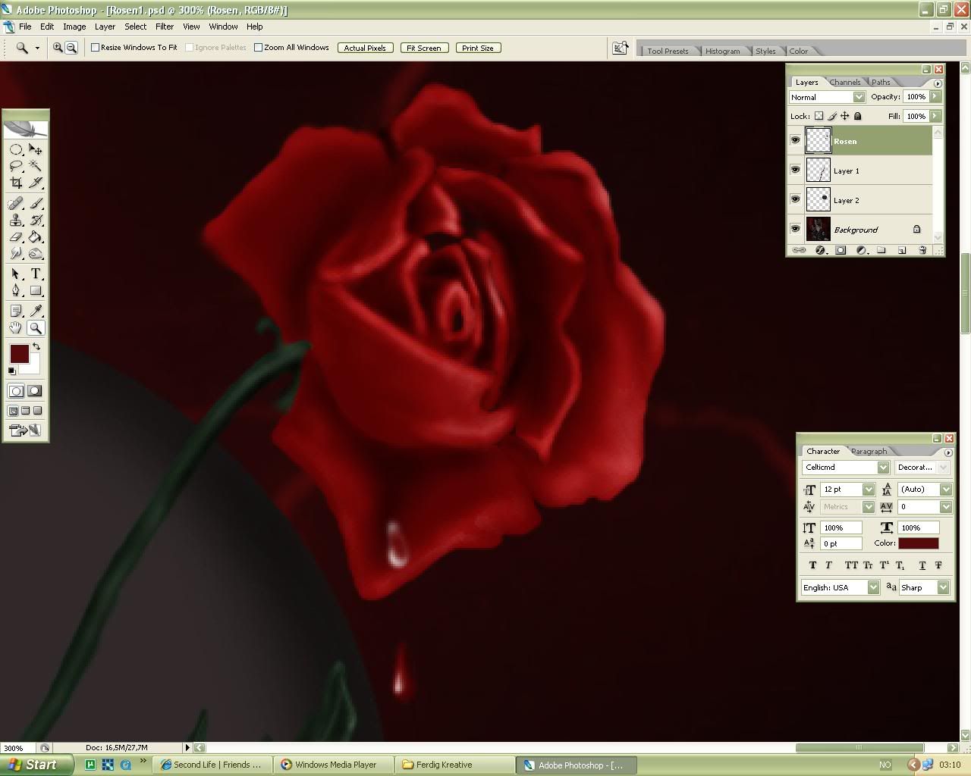Open the Opacity slider arrow
971x776 pixels.
935,96
